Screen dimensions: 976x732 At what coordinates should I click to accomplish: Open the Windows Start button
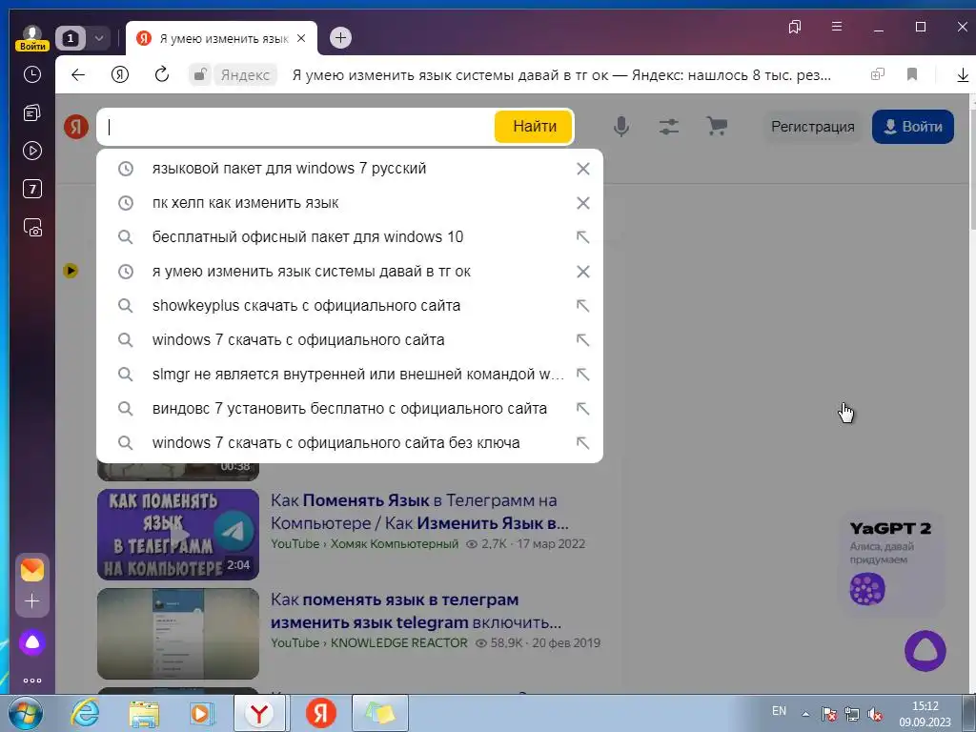point(26,713)
